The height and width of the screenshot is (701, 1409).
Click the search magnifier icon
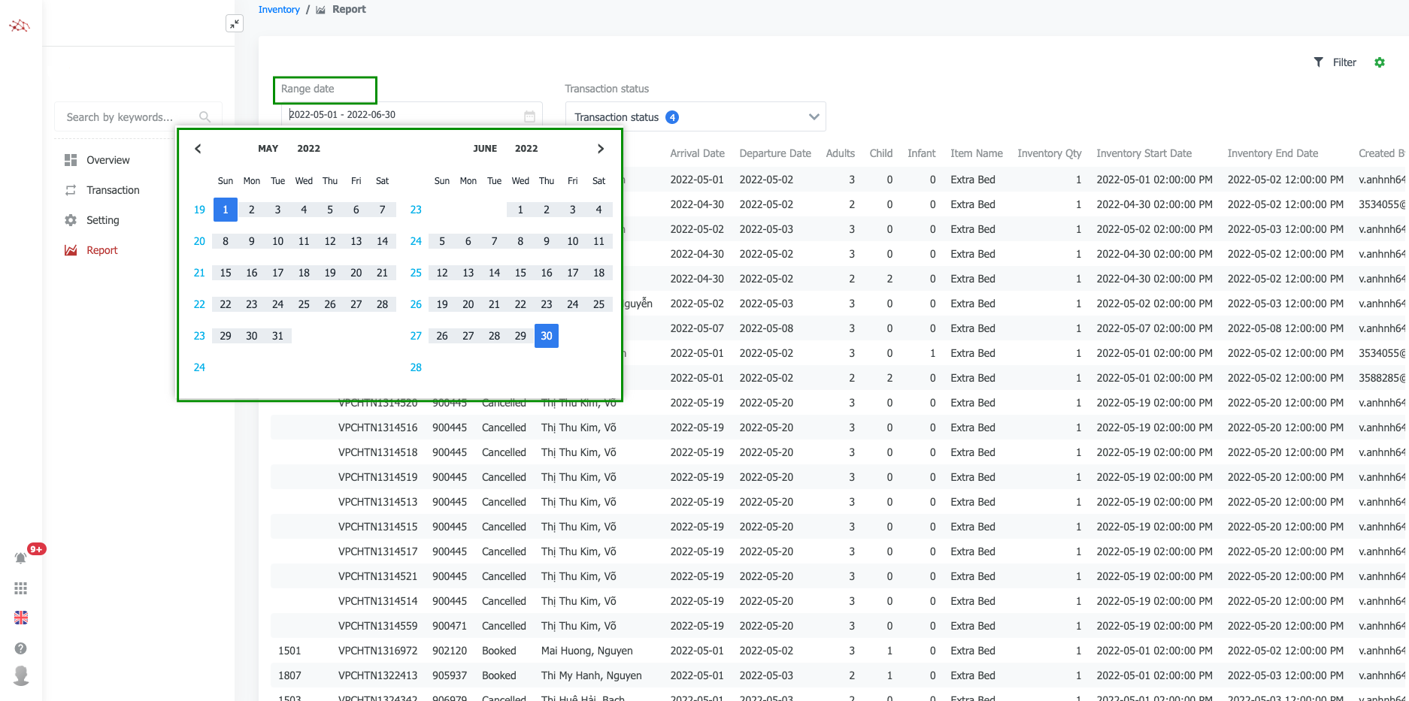pyautogui.click(x=205, y=117)
